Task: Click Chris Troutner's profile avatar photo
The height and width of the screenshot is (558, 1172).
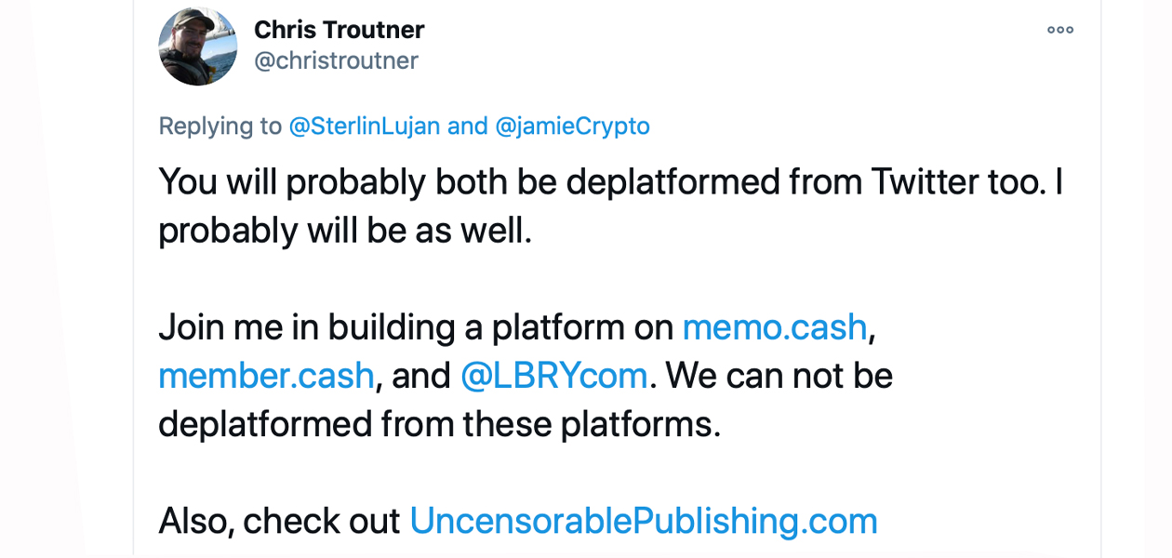Action: [198, 46]
